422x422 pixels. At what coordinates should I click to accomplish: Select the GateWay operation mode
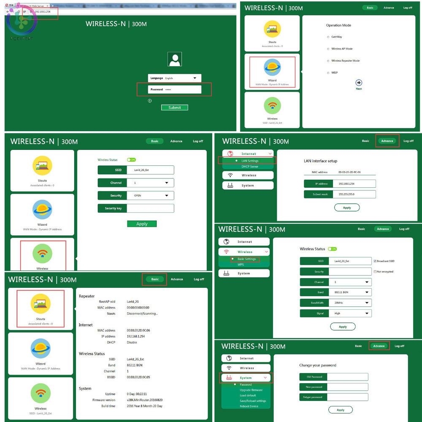pyautogui.click(x=328, y=37)
